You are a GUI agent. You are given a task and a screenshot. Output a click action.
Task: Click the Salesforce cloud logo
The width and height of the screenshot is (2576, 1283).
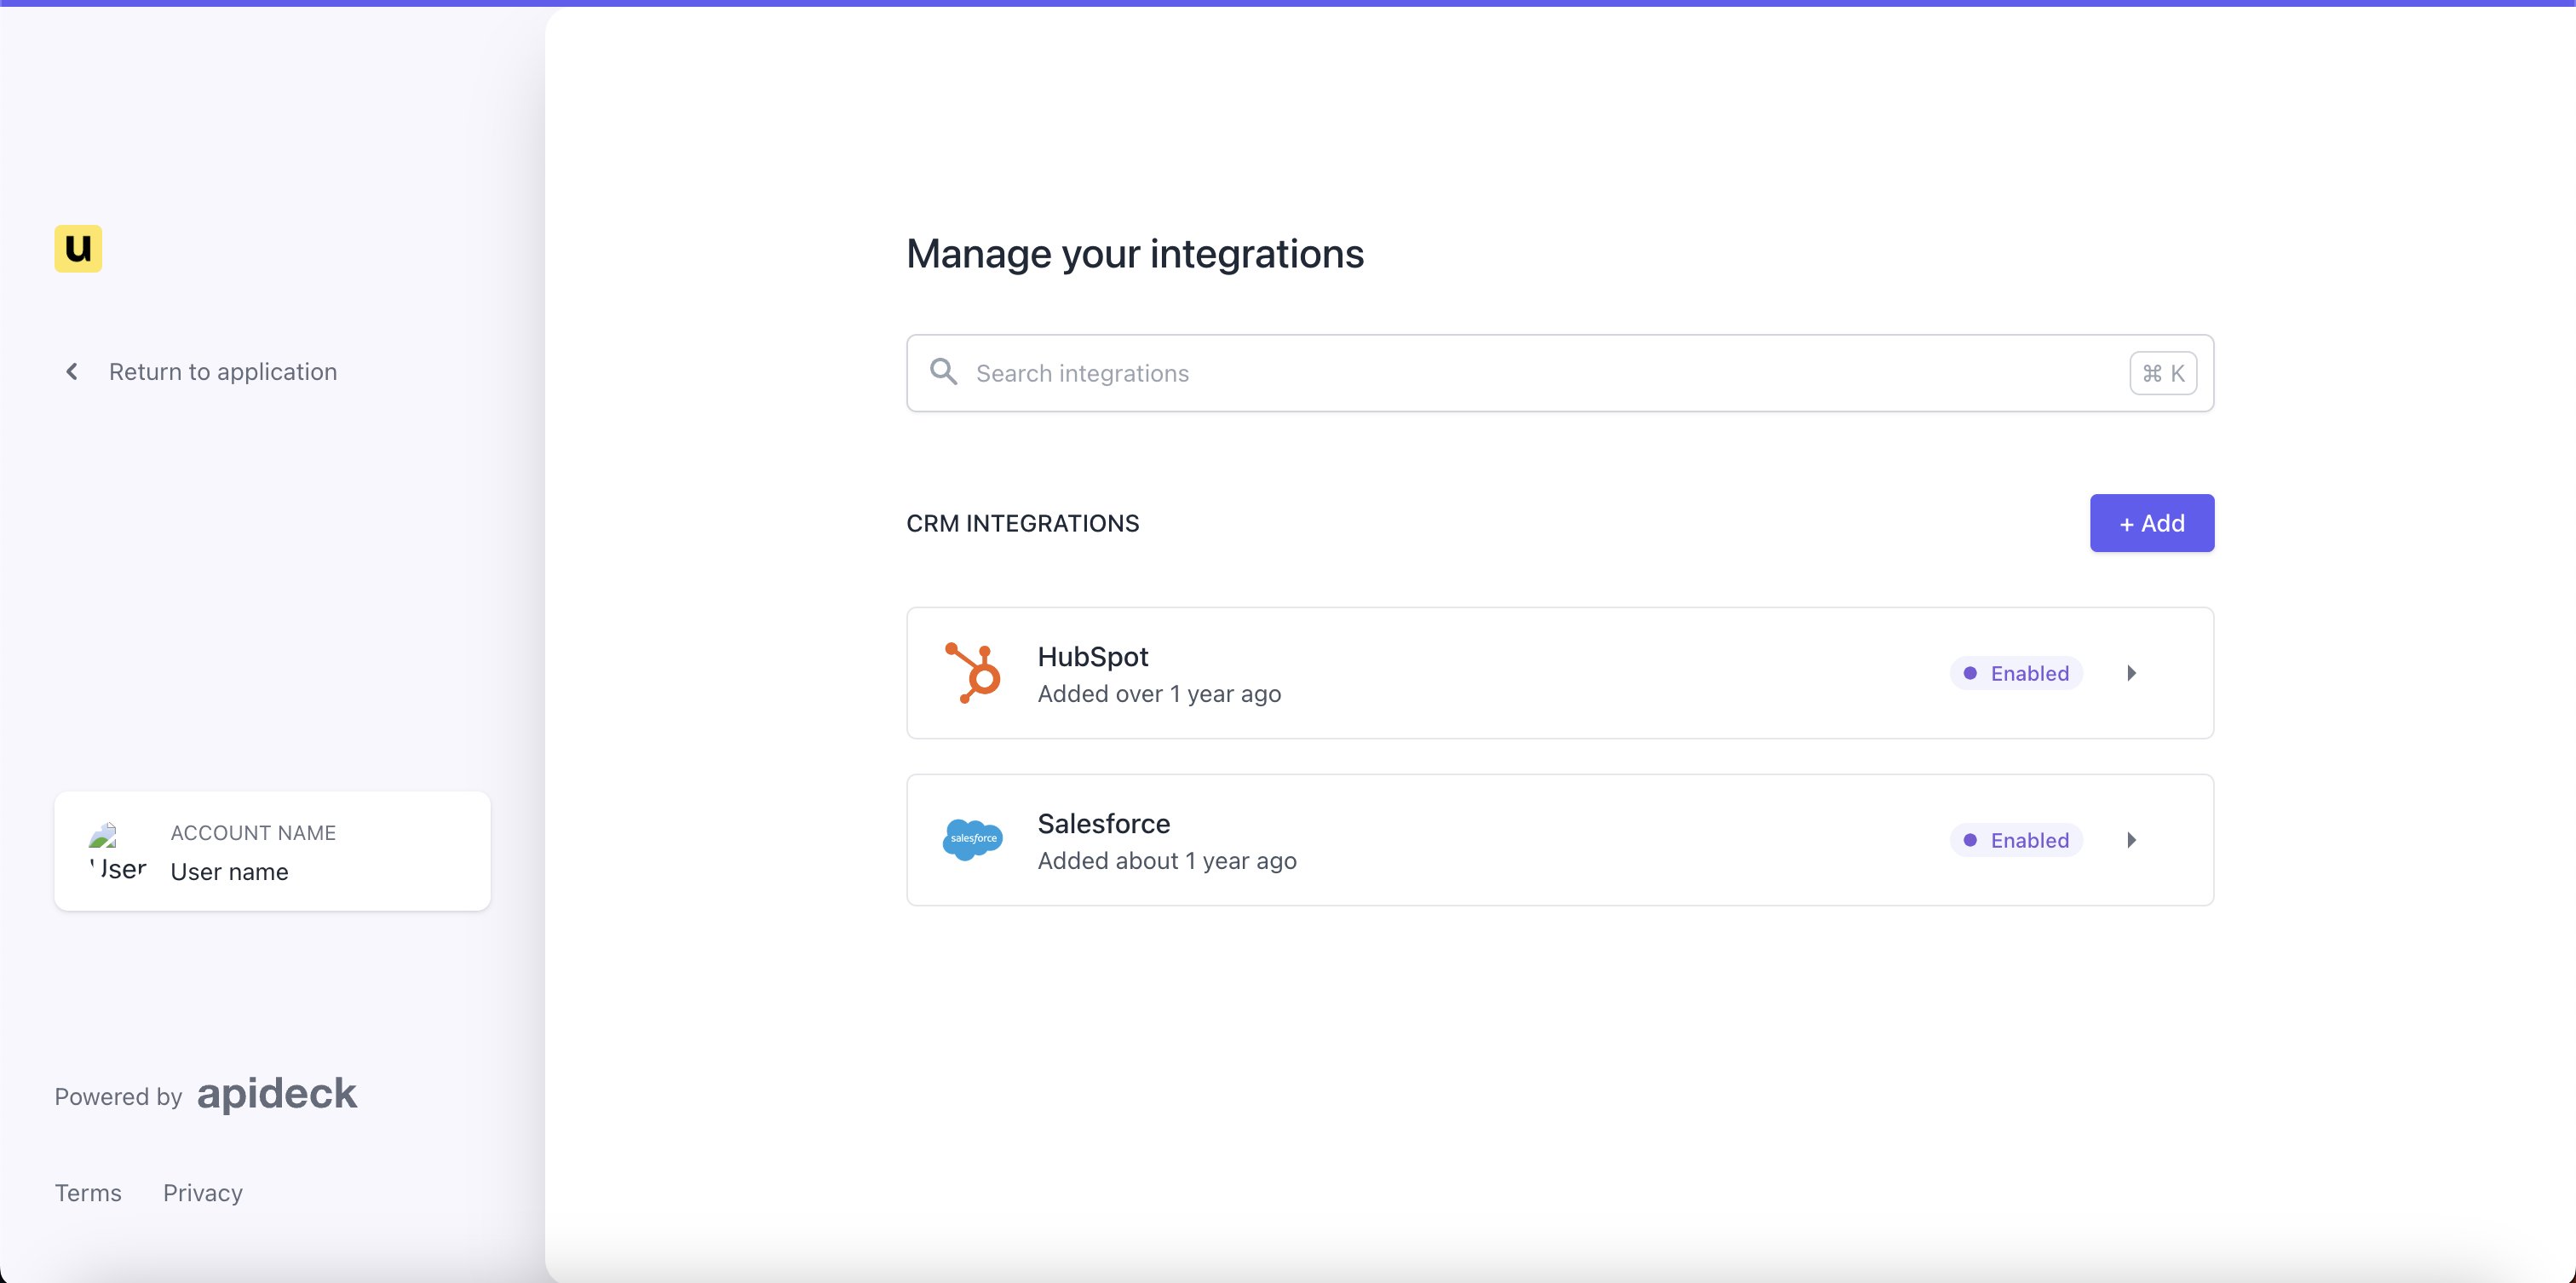tap(972, 839)
